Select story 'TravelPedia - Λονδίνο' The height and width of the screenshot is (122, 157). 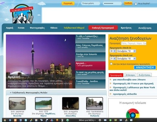coord(90,84)
